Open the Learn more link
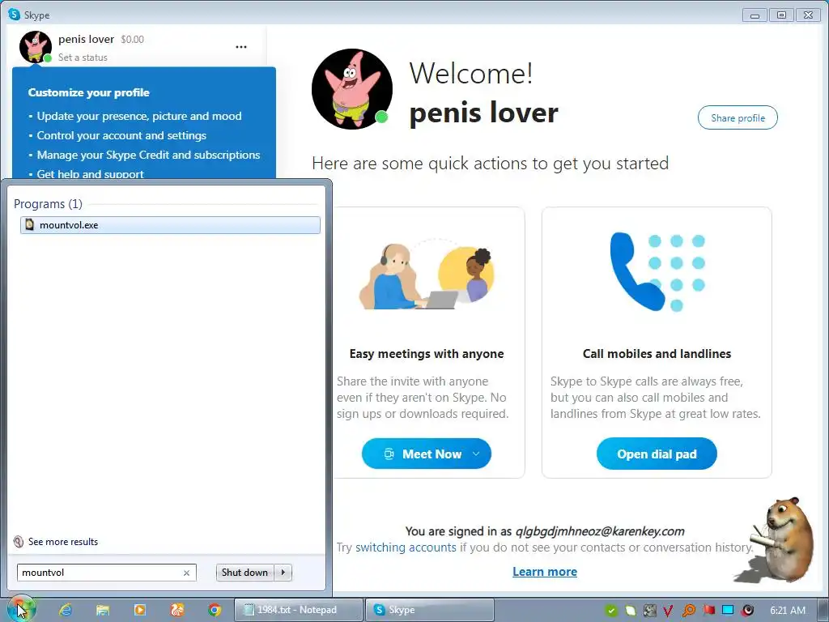The height and width of the screenshot is (622, 829). pyautogui.click(x=545, y=572)
